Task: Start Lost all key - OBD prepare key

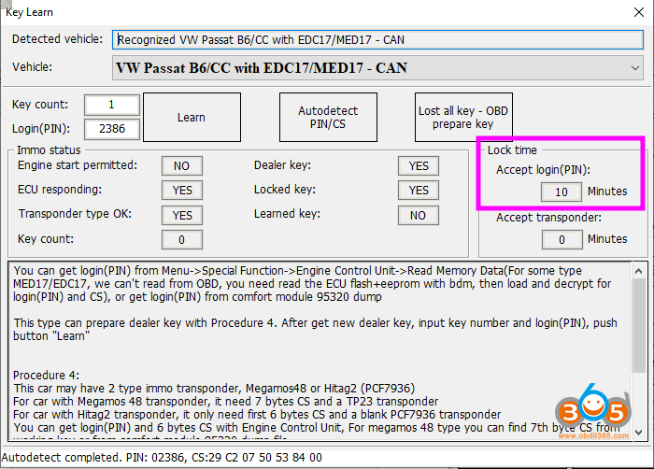Action: (x=463, y=118)
